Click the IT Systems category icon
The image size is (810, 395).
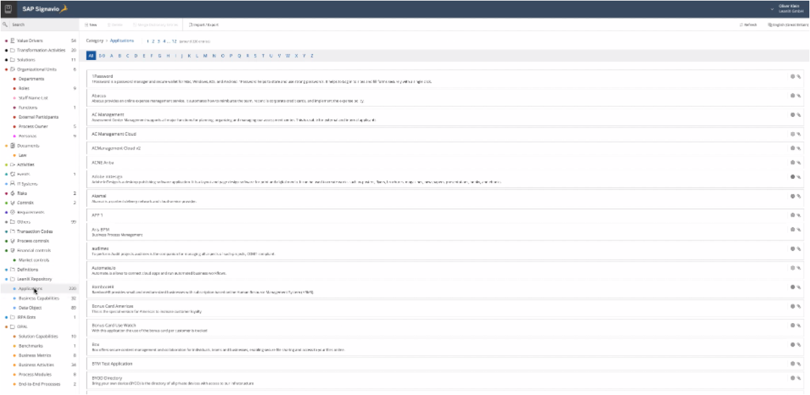coord(13,184)
